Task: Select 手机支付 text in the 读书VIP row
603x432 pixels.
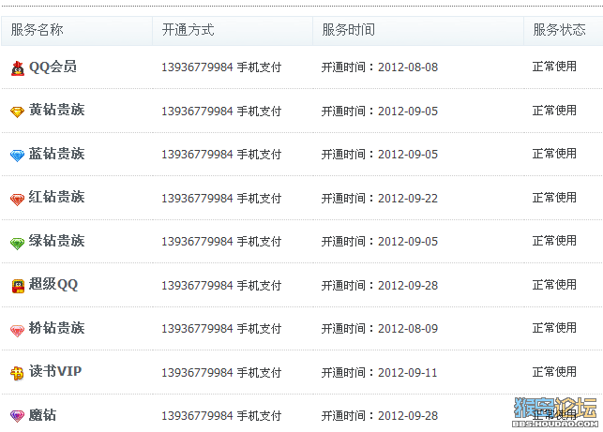Action: click(x=259, y=373)
